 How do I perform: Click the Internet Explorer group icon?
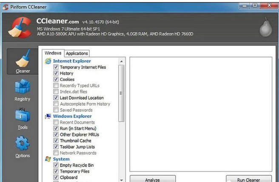point(48,61)
